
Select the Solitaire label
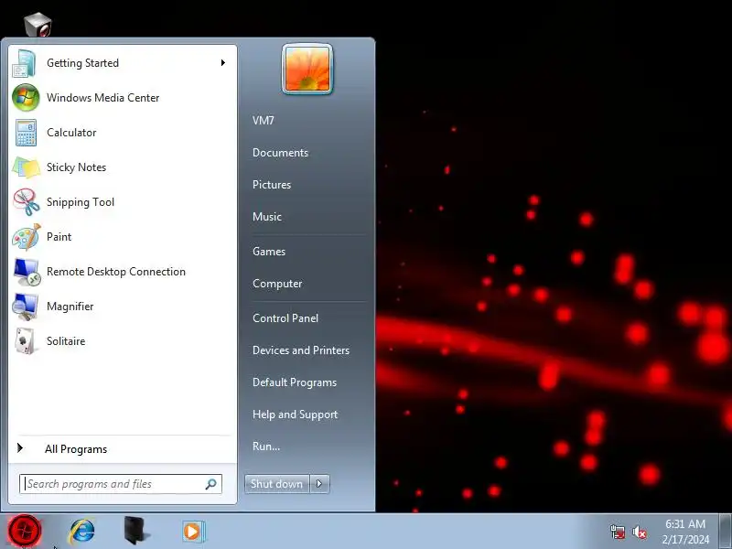point(66,341)
